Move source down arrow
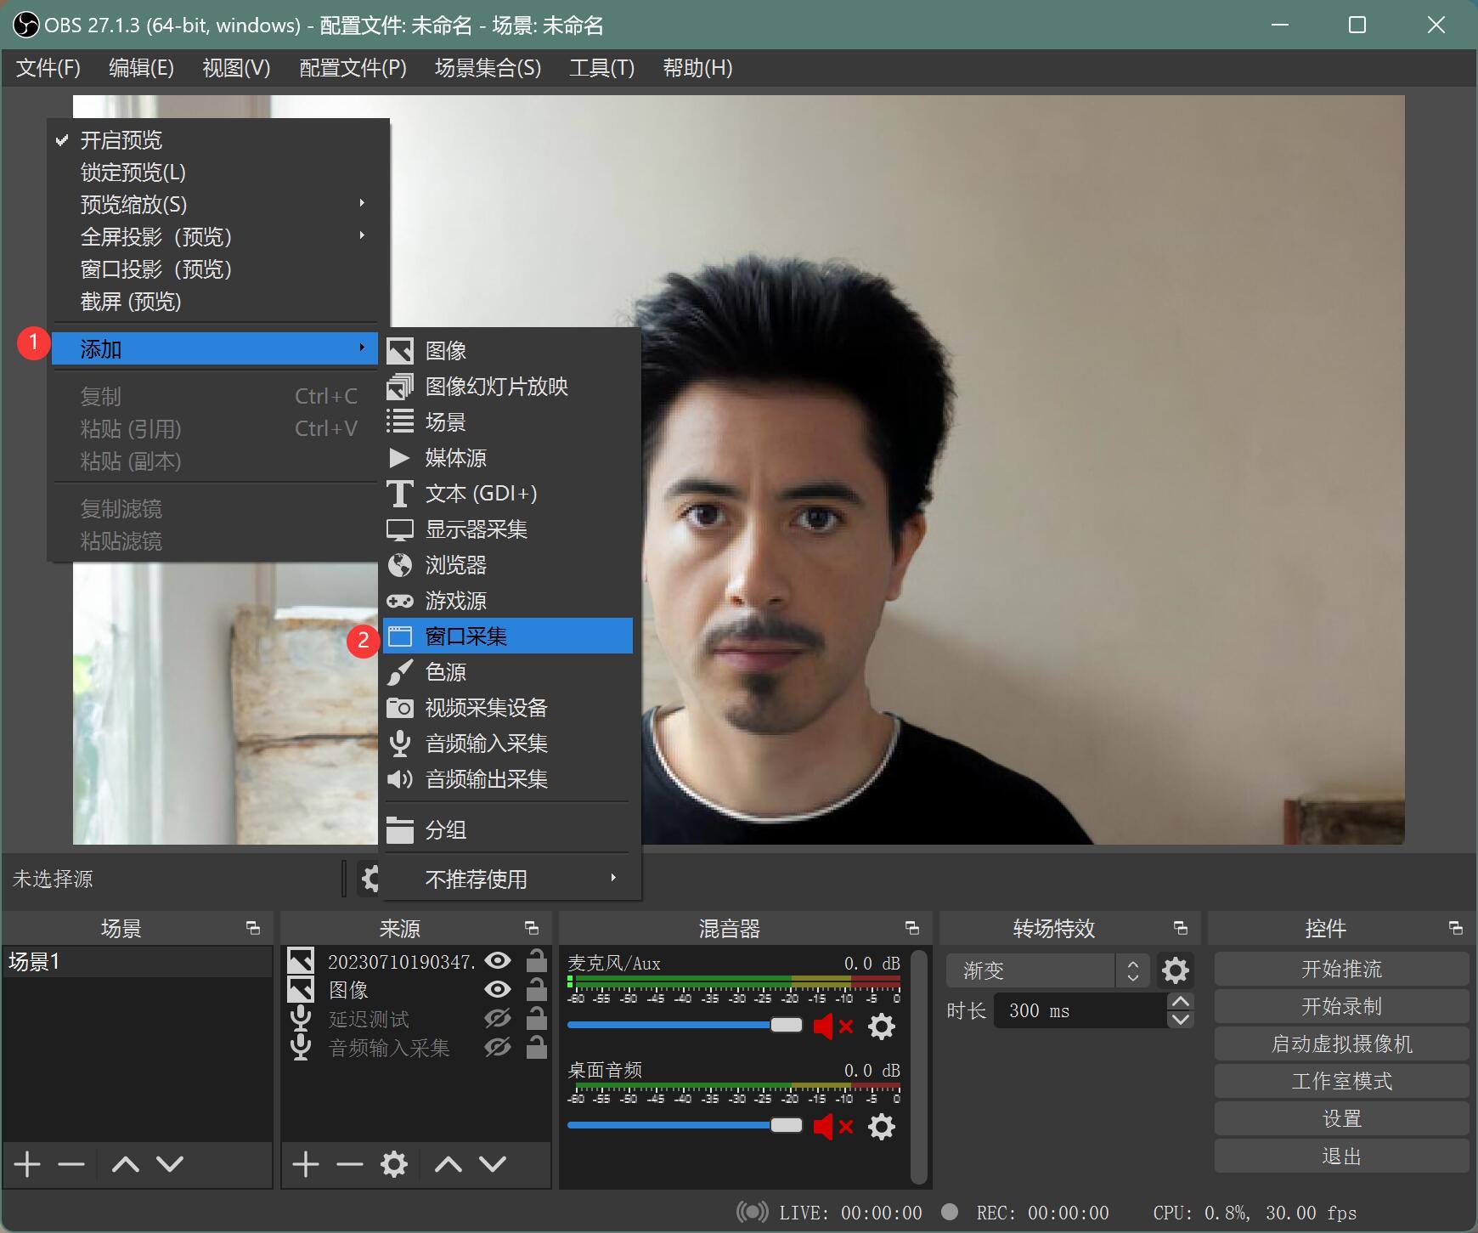 pos(493,1164)
